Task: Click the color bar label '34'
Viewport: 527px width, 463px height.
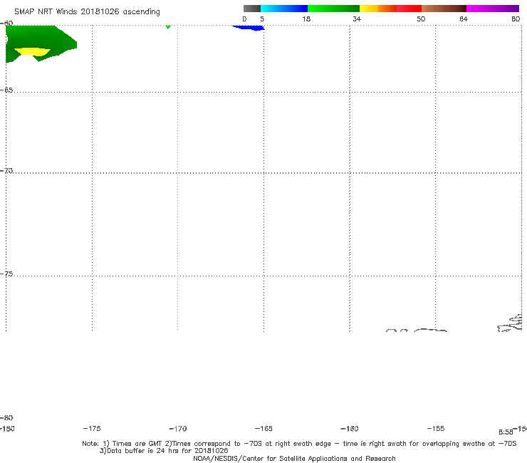Action: tap(357, 19)
